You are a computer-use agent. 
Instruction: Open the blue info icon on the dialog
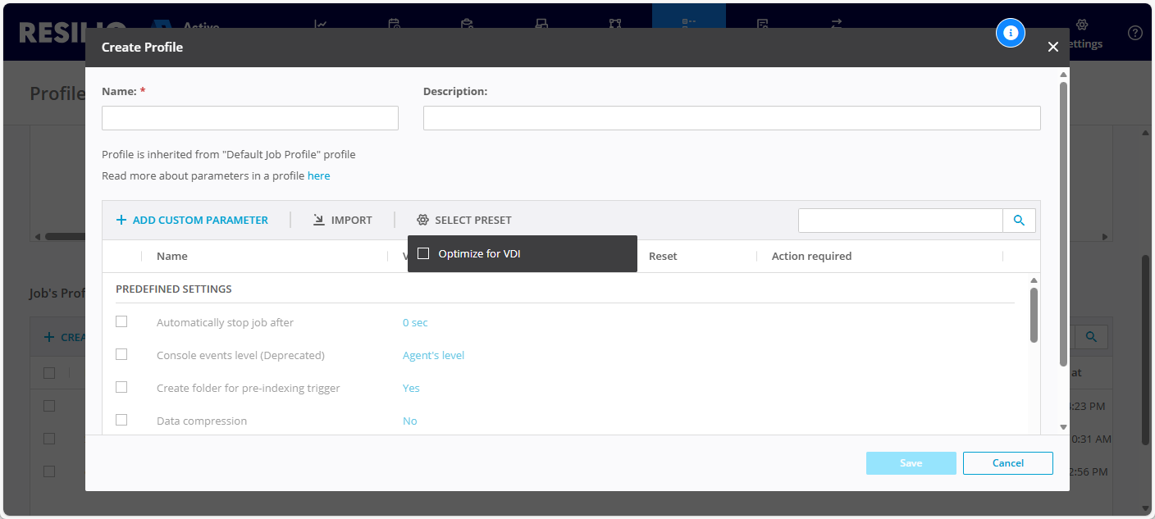point(1011,33)
